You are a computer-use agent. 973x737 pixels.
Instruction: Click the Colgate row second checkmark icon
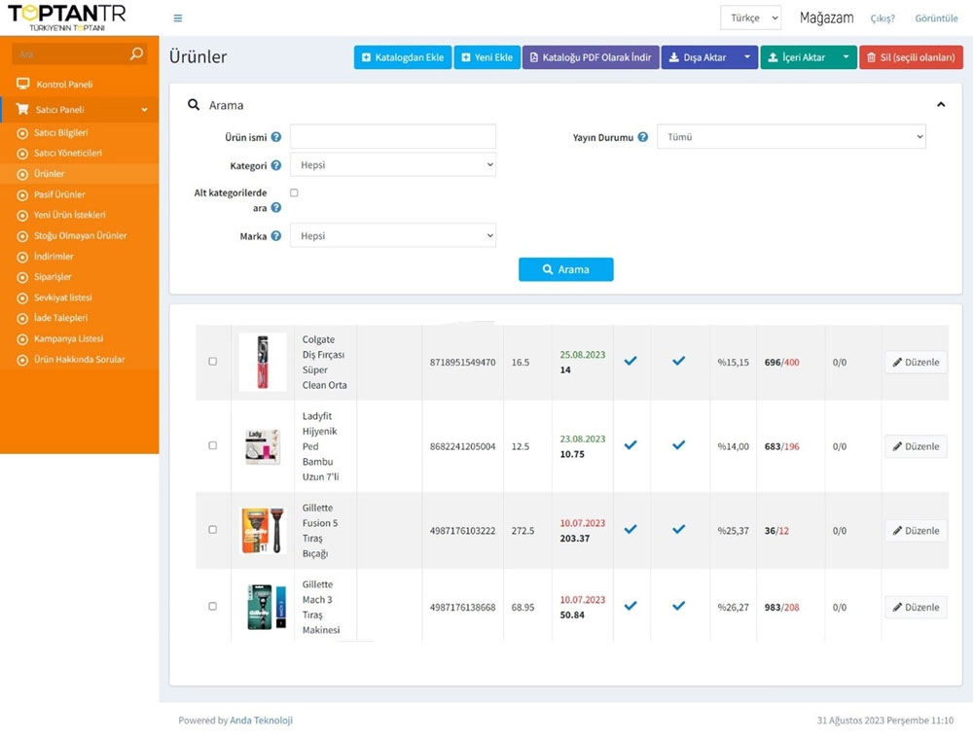coord(679,361)
